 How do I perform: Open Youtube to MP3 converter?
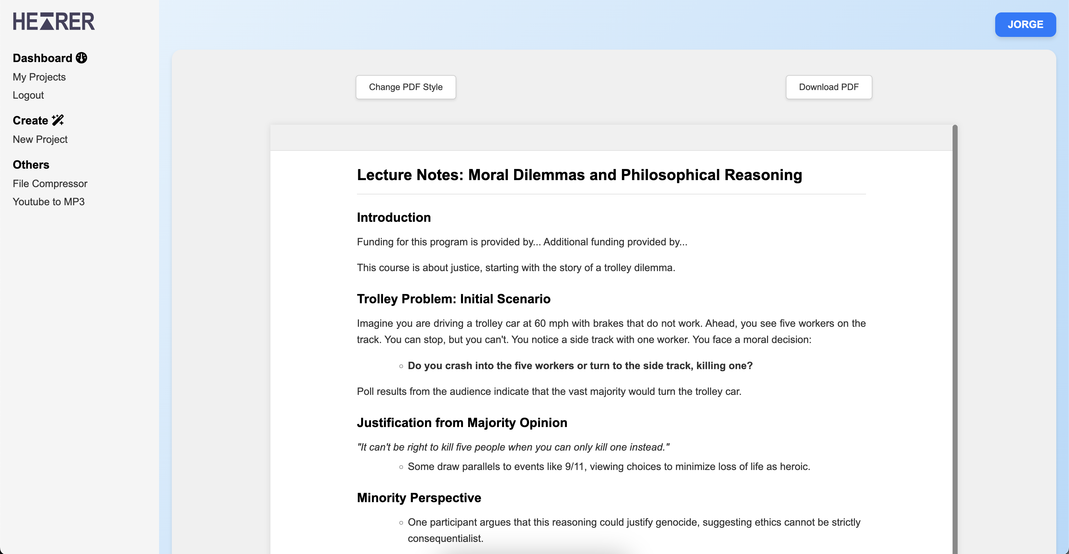tap(49, 202)
